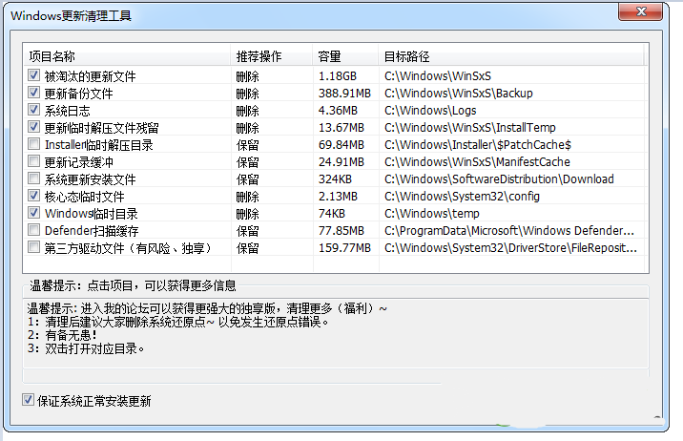The height and width of the screenshot is (441, 683).
Task: Click the 有备无患 tip line
Action: [62, 335]
